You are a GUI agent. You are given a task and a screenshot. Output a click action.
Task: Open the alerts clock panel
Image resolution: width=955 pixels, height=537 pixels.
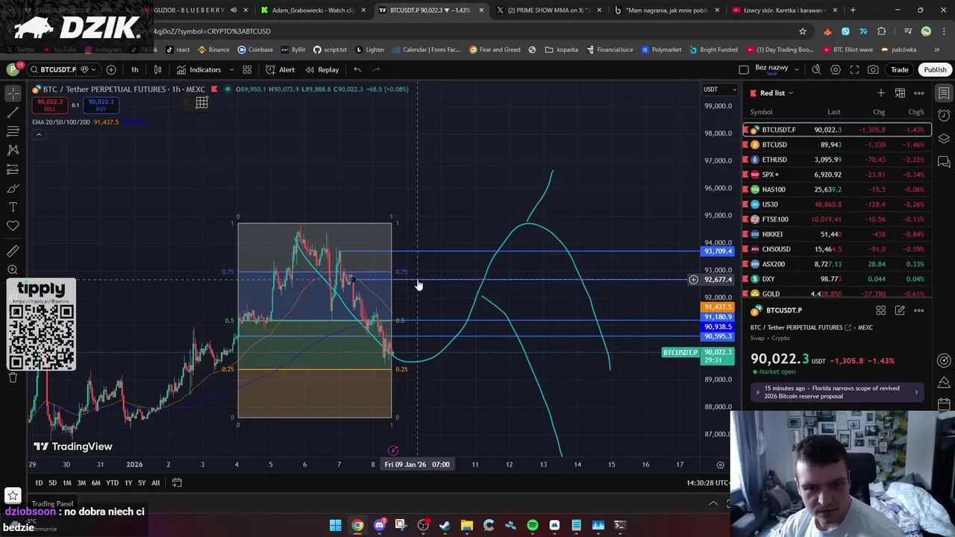[944, 116]
